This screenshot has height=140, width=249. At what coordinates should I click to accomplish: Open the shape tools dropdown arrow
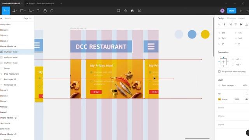25,11
